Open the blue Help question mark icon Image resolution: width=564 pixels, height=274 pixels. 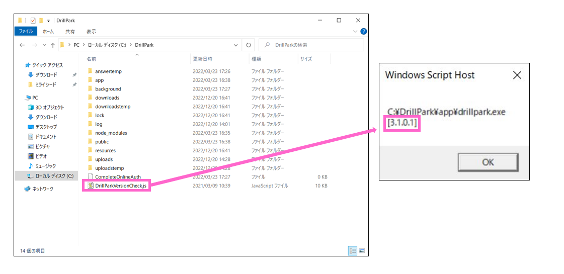click(x=363, y=31)
